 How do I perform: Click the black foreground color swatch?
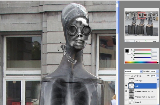(127, 51)
